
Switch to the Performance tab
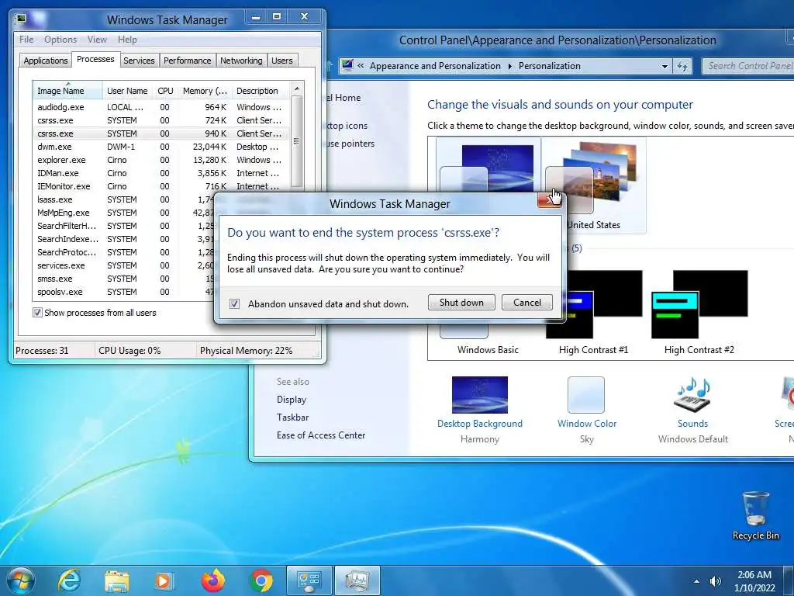click(x=187, y=61)
